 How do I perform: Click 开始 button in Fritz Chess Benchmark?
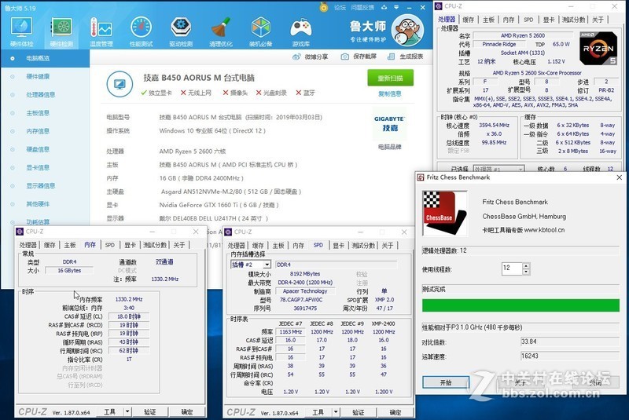(446, 382)
